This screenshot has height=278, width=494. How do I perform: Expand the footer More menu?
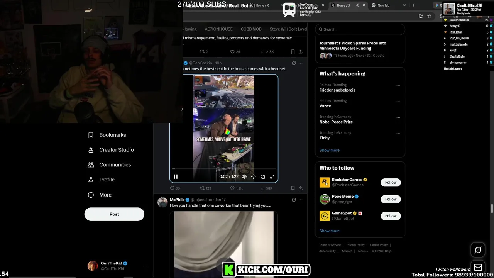coord(363,251)
